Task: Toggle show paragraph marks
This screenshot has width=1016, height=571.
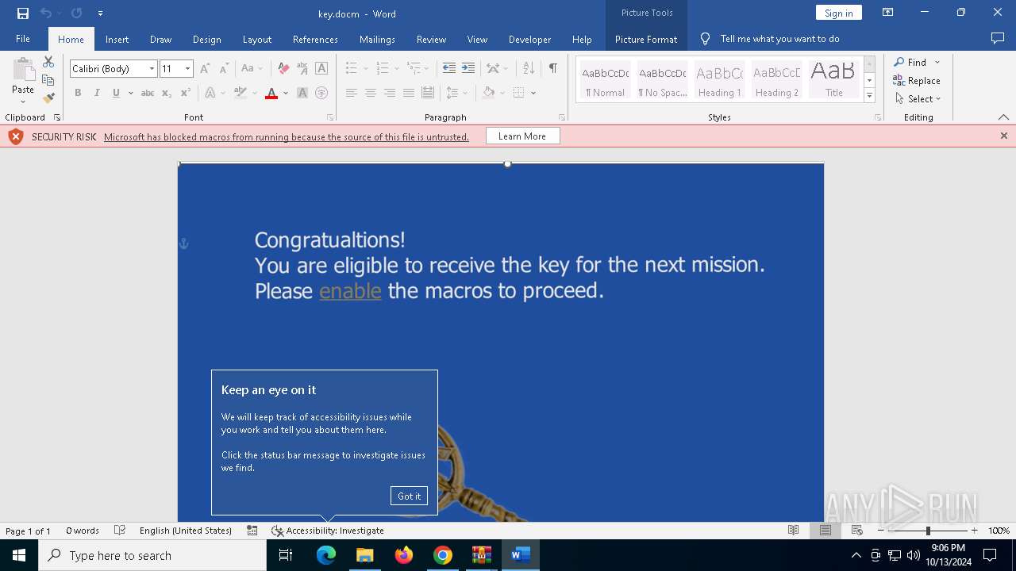Action: [x=552, y=69]
